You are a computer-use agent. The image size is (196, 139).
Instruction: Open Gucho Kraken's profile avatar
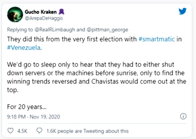click(x=15, y=15)
